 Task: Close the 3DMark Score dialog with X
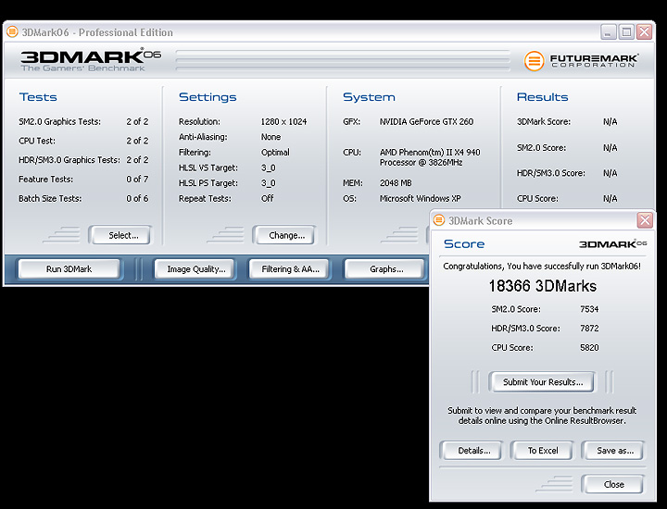[645, 220]
